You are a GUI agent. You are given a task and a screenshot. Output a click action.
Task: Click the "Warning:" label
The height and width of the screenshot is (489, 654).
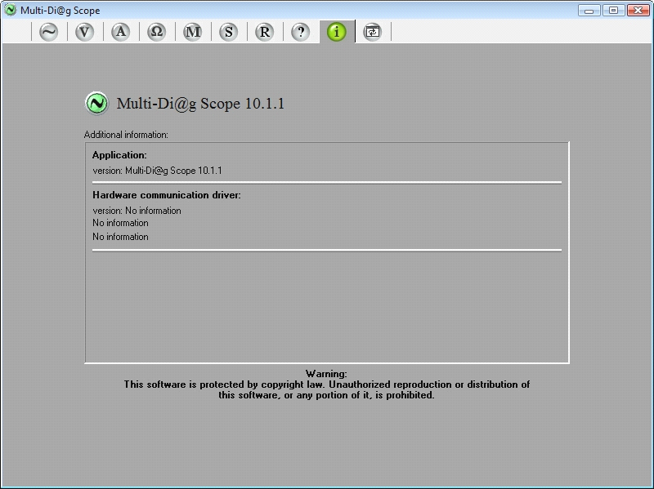tap(326, 374)
